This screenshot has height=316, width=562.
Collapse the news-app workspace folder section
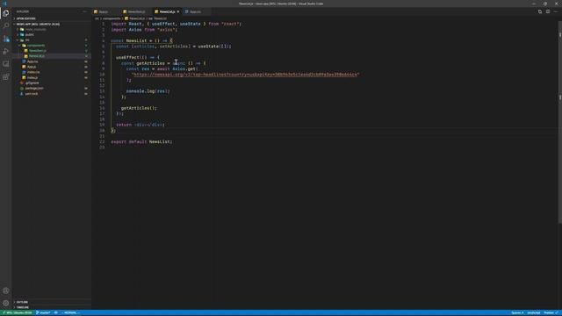tap(38, 24)
